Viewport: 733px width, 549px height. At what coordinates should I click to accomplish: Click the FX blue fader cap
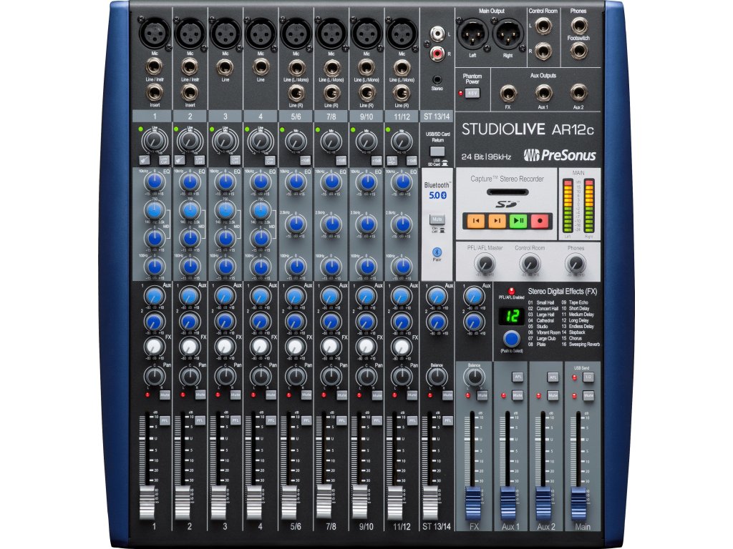coord(473,503)
